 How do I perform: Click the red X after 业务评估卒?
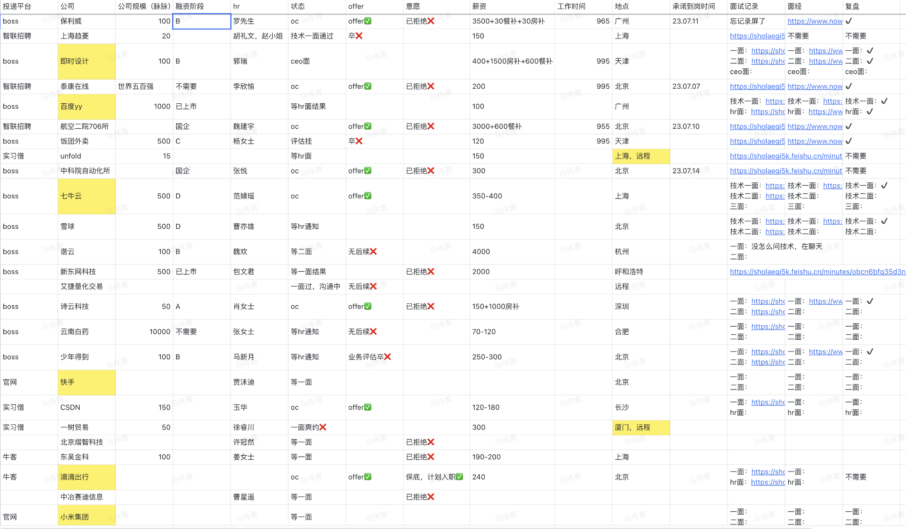pyautogui.click(x=387, y=357)
